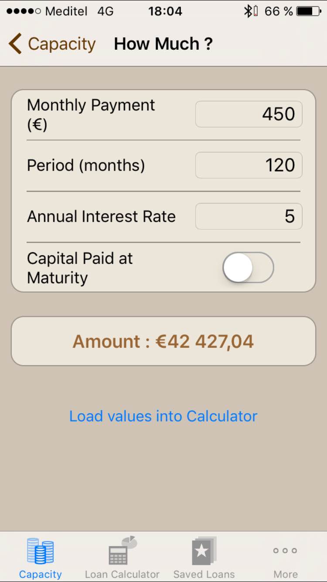
Task: Tap the Bluetooth status icon
Action: pyautogui.click(x=248, y=11)
